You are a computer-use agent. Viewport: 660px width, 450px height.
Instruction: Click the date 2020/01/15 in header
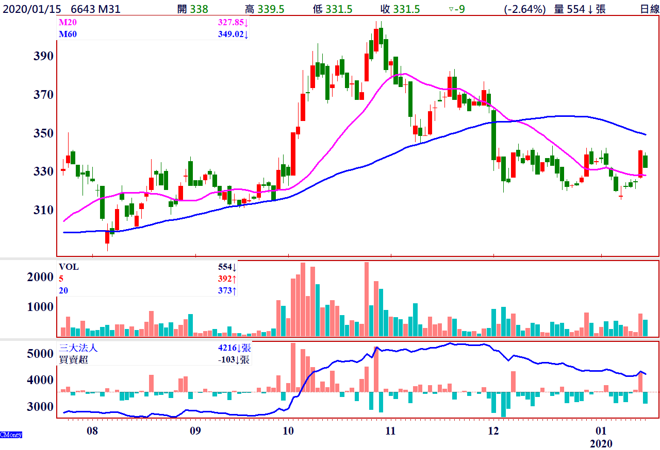coord(31,9)
